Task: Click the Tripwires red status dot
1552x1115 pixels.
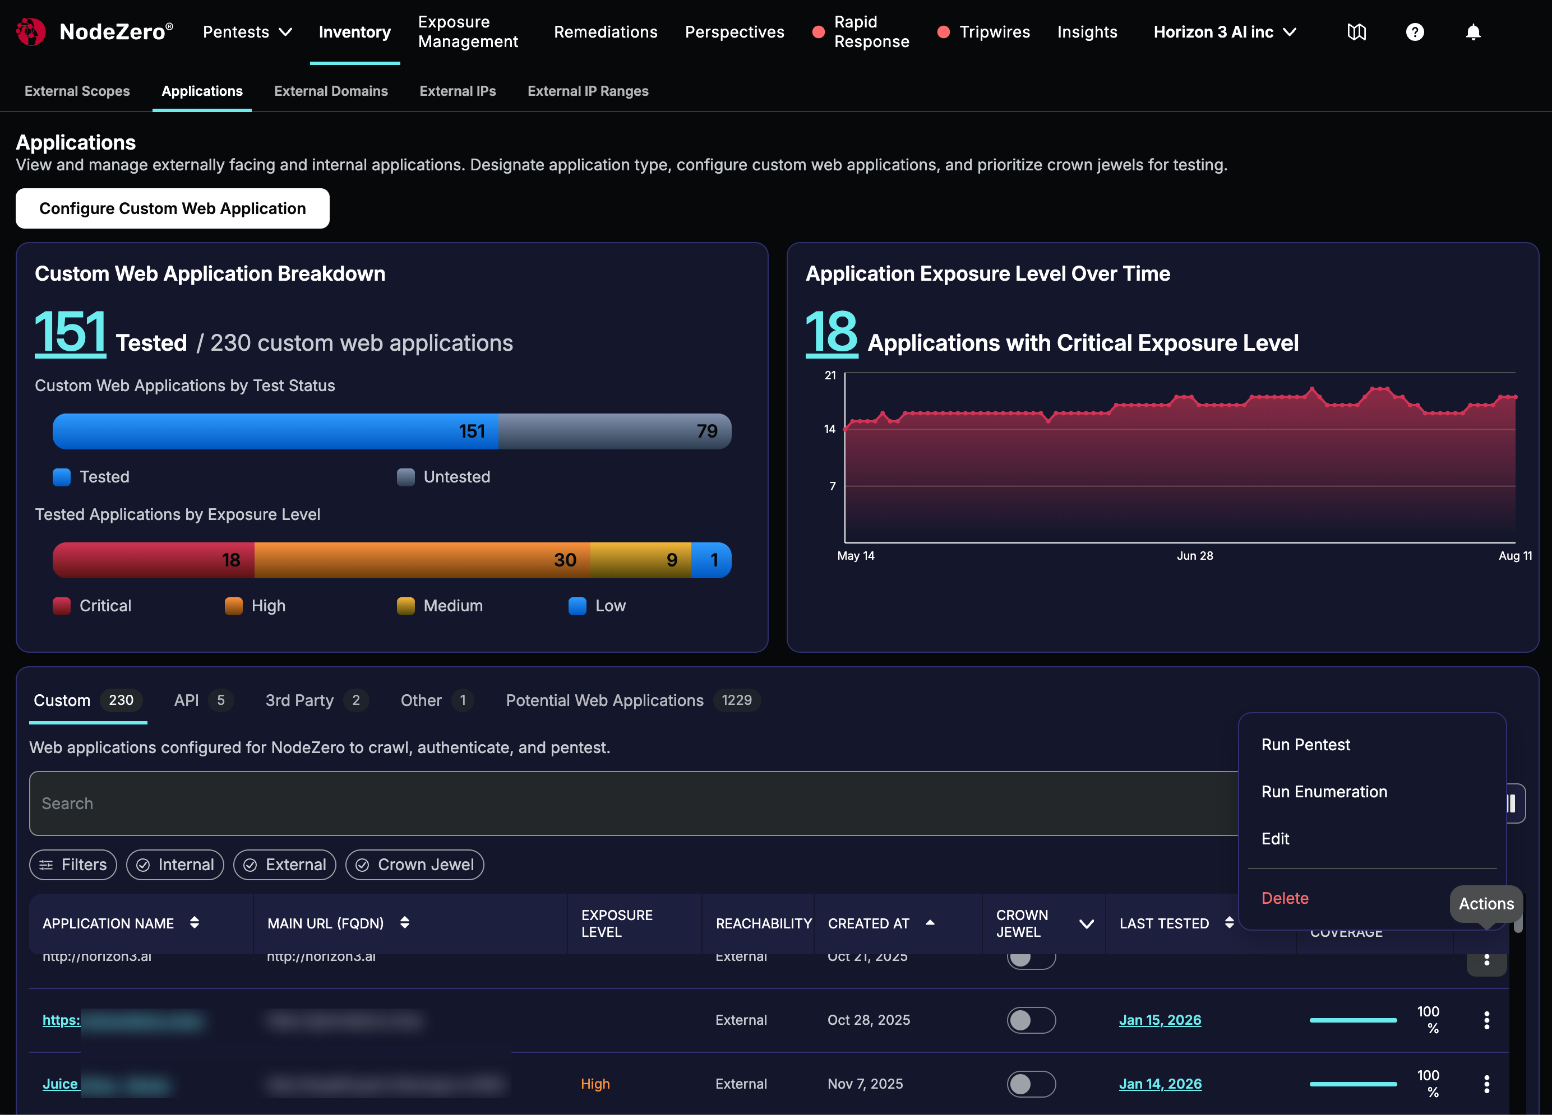Action: (943, 32)
